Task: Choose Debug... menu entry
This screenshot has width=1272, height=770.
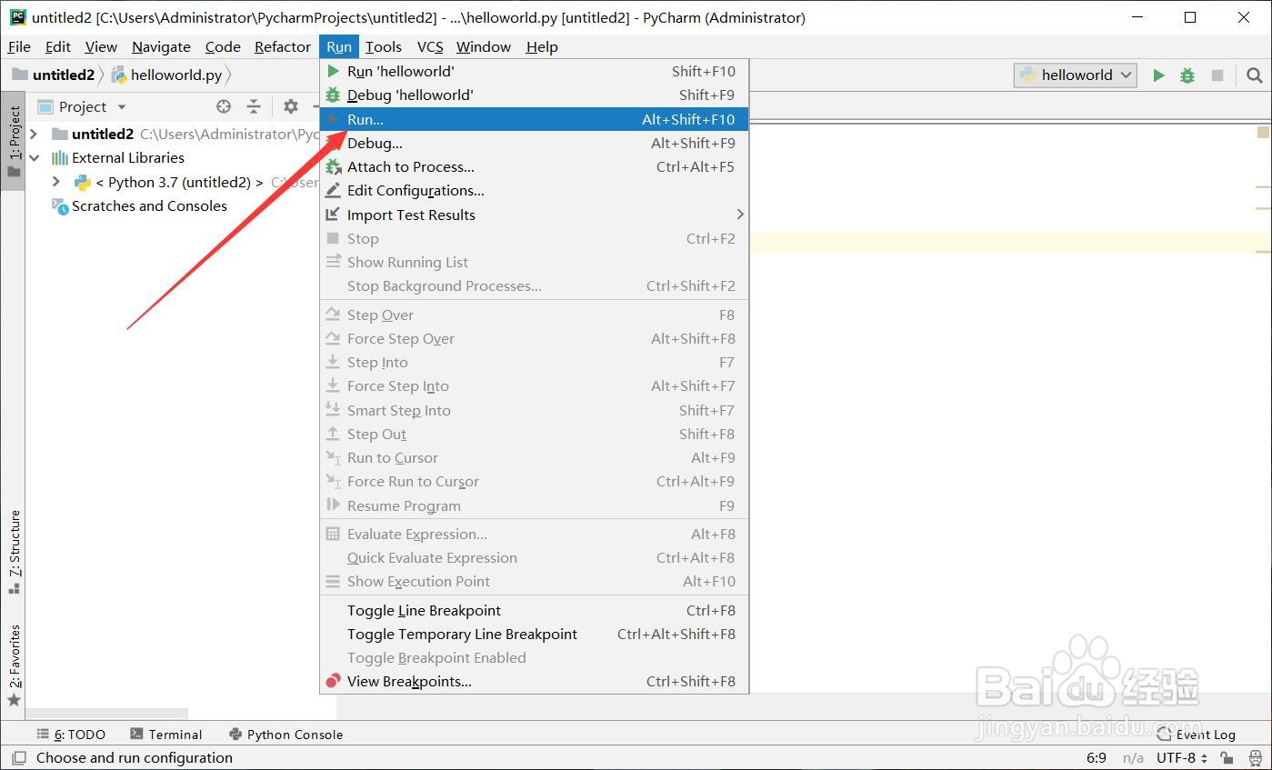Action: pos(535,143)
